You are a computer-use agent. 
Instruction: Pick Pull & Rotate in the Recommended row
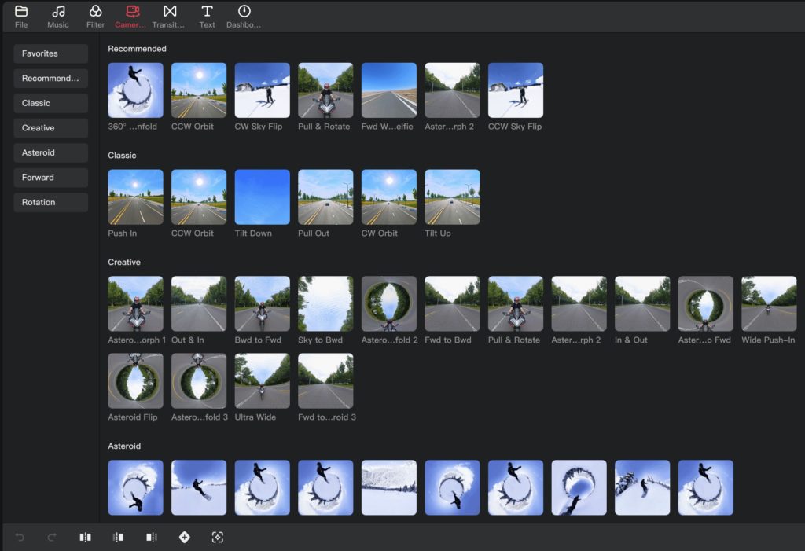click(x=325, y=90)
